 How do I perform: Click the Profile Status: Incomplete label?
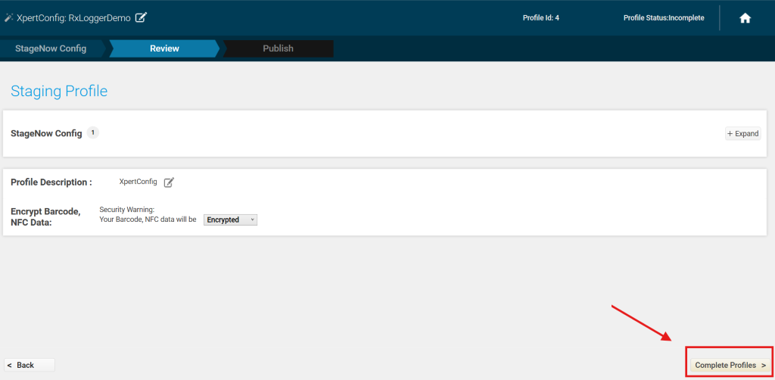[x=664, y=18]
